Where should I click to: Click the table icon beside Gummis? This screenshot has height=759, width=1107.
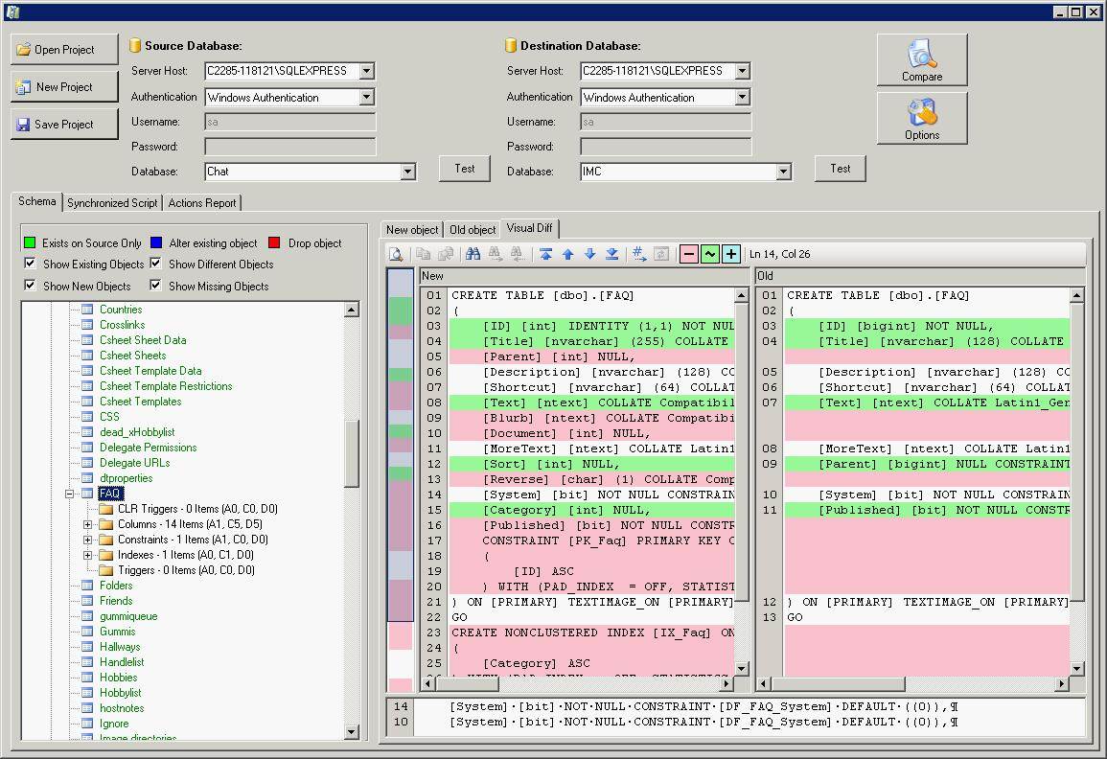pos(87,632)
